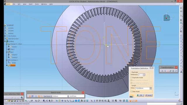Click the Zoom In magnifier icon
The height and width of the screenshot is (105, 187).
point(68,101)
